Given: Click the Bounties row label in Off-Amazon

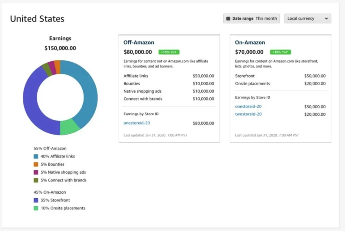Looking at the screenshot, I should click(132, 84).
